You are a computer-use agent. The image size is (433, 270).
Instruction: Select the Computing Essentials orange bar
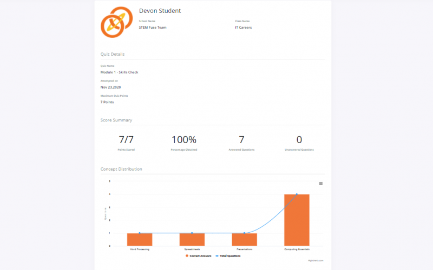point(297,220)
